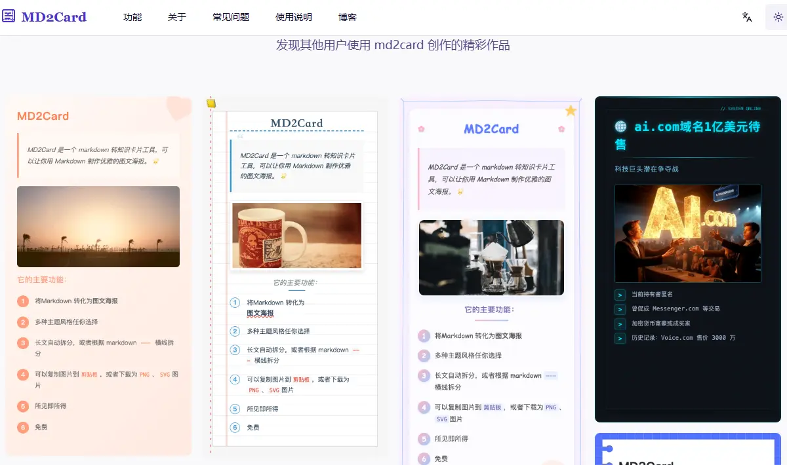Click 它的主要功能 heading in the purple card
The image size is (787, 465).
pyautogui.click(x=489, y=310)
